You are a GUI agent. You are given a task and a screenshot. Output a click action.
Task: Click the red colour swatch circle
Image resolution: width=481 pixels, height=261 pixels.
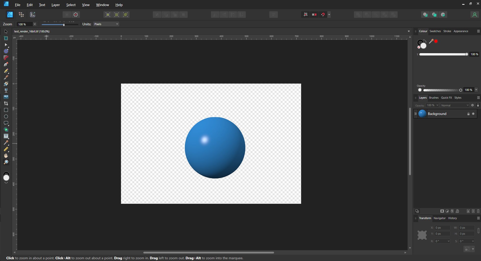[436, 41]
